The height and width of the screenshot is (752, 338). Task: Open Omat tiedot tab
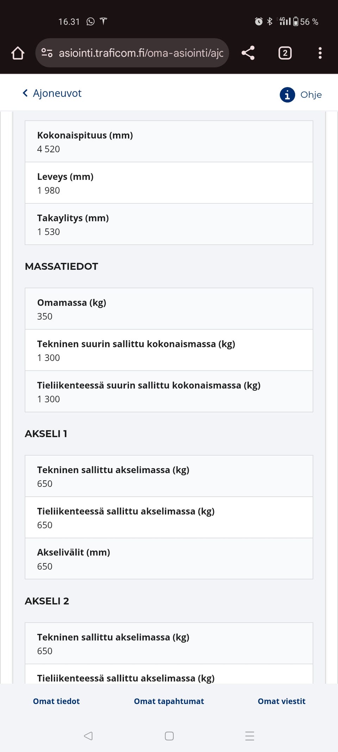pyautogui.click(x=56, y=701)
